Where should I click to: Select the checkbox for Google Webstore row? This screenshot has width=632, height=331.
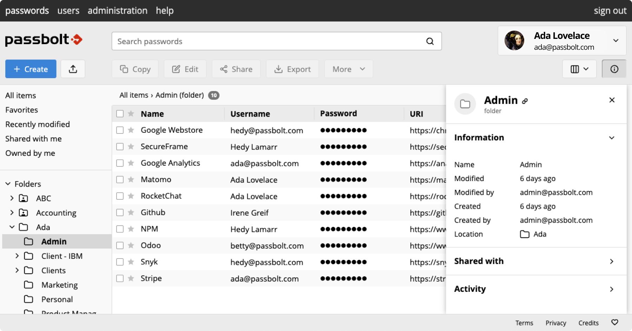pos(120,130)
